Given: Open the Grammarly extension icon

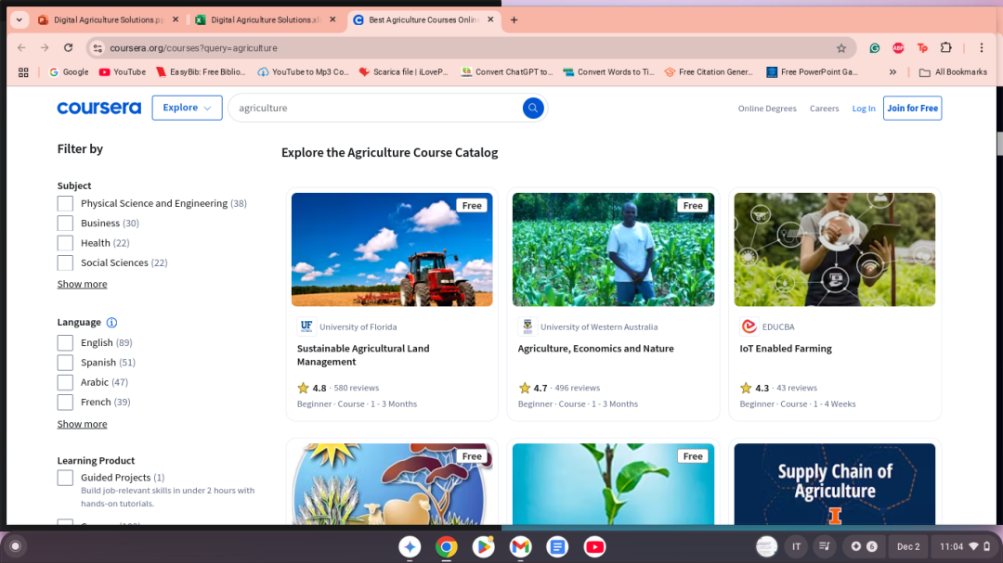Looking at the screenshot, I should (x=875, y=48).
